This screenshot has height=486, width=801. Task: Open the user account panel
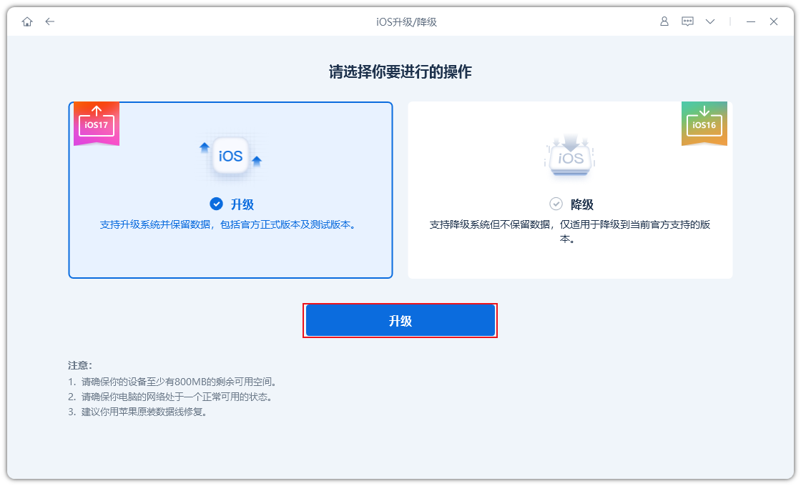664,21
